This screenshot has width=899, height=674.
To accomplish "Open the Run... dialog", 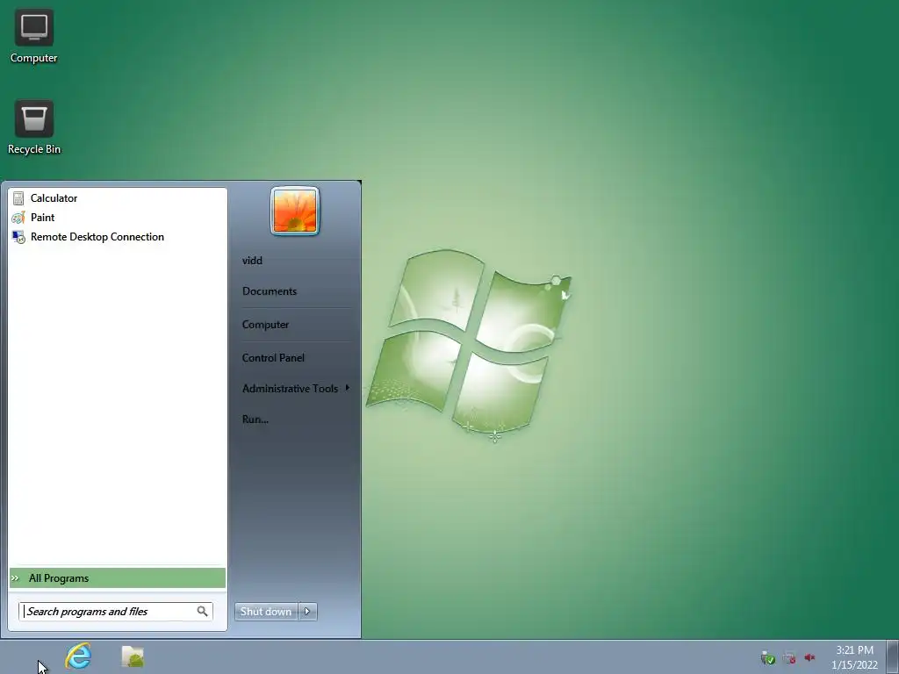I will tap(255, 419).
